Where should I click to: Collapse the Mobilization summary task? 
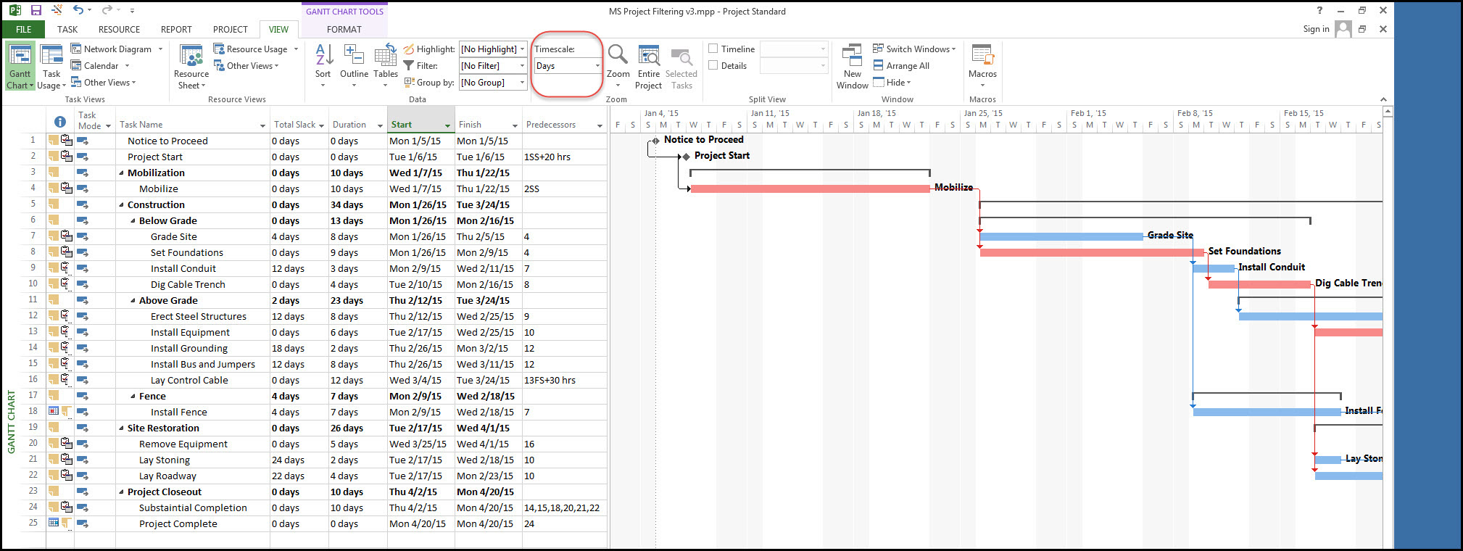point(121,173)
